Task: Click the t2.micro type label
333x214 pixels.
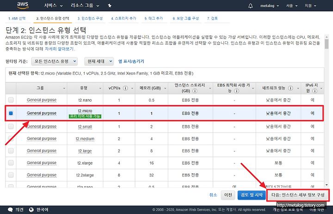Action: tap(85, 111)
